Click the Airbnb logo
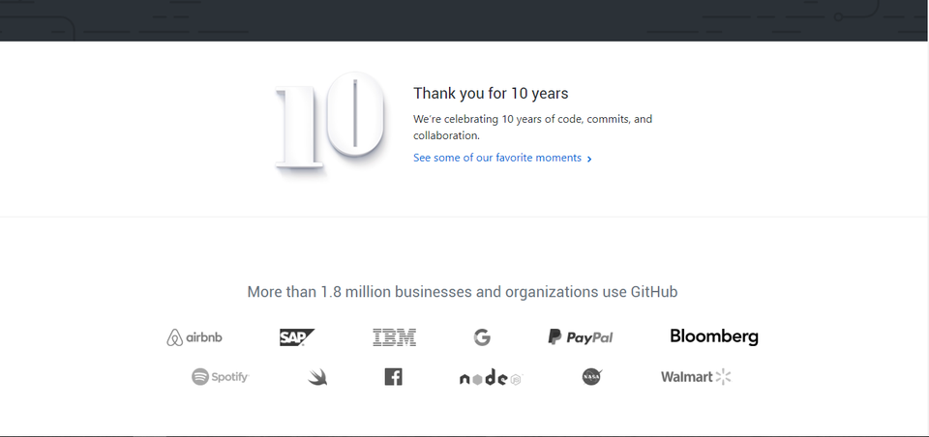 (195, 337)
